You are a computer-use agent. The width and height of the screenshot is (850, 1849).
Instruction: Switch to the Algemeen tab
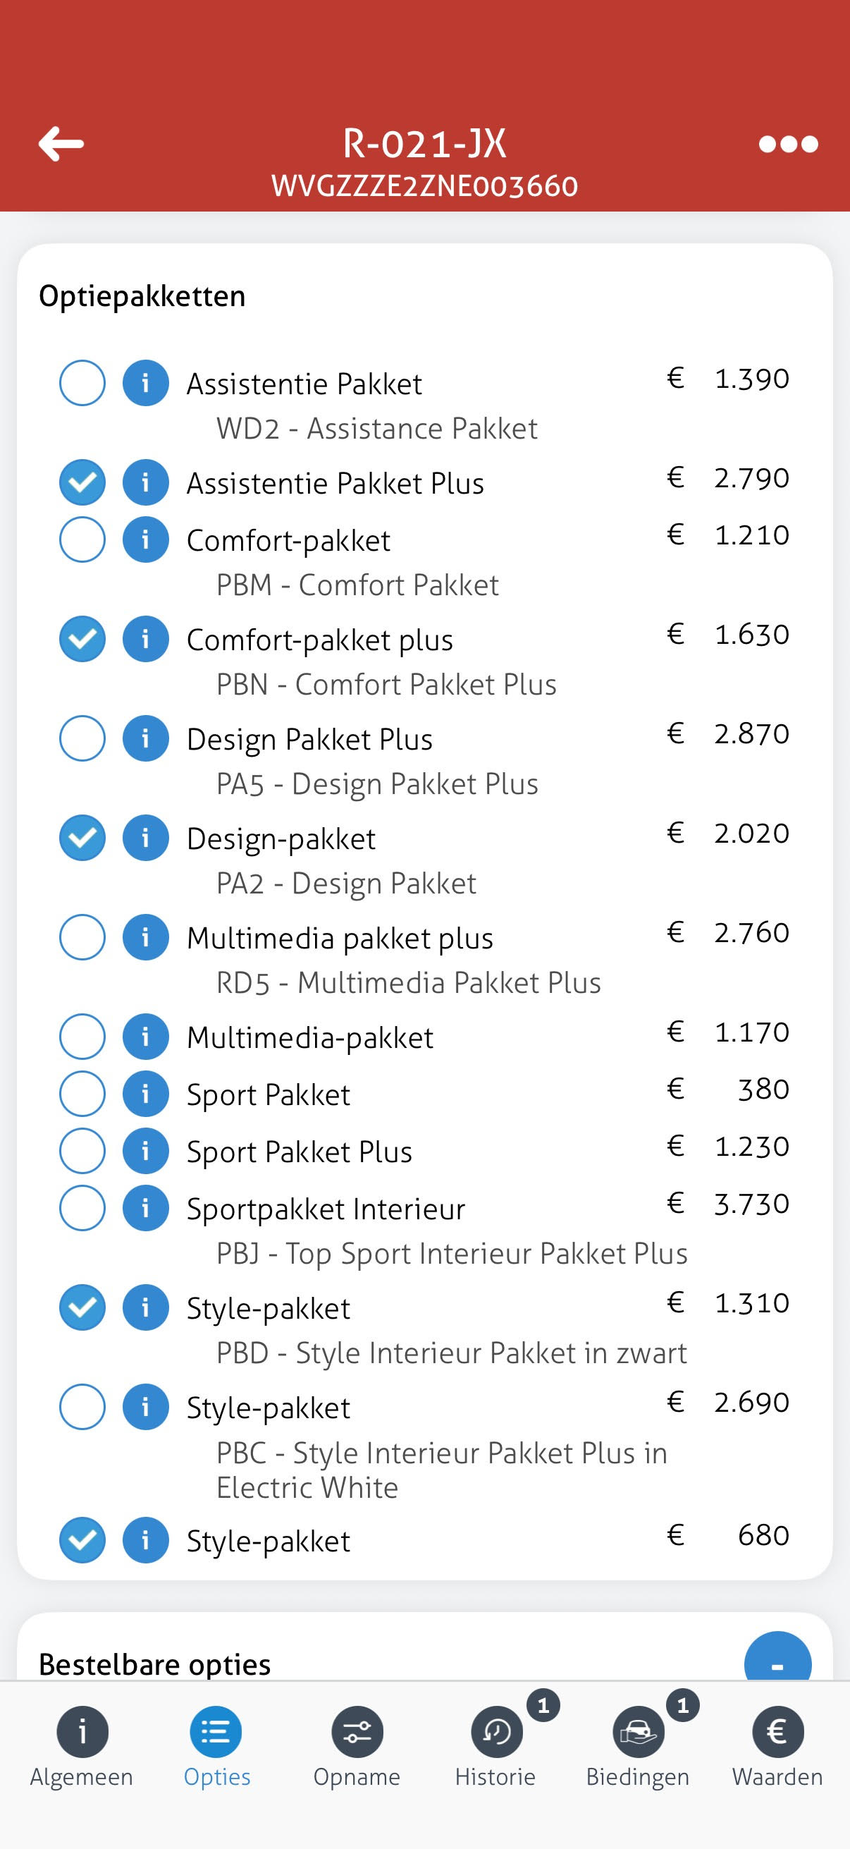tap(82, 1745)
